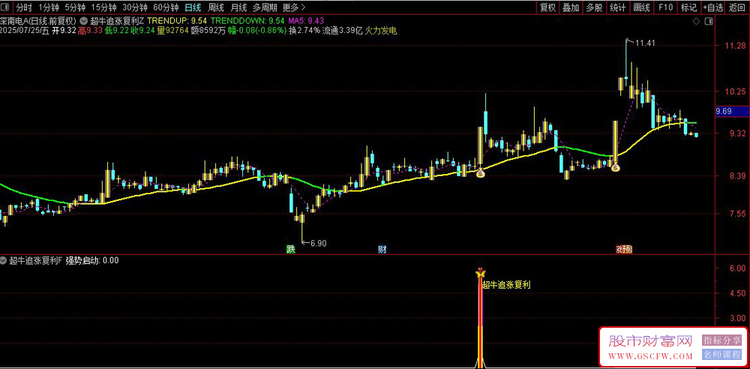Image resolution: width=750 pixels, height=369 pixels.
Task: Add stock via +自选 button
Action: [x=713, y=7]
